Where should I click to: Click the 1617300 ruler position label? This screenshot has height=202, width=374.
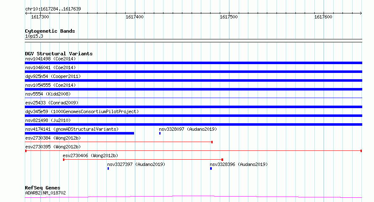(x=40, y=17)
